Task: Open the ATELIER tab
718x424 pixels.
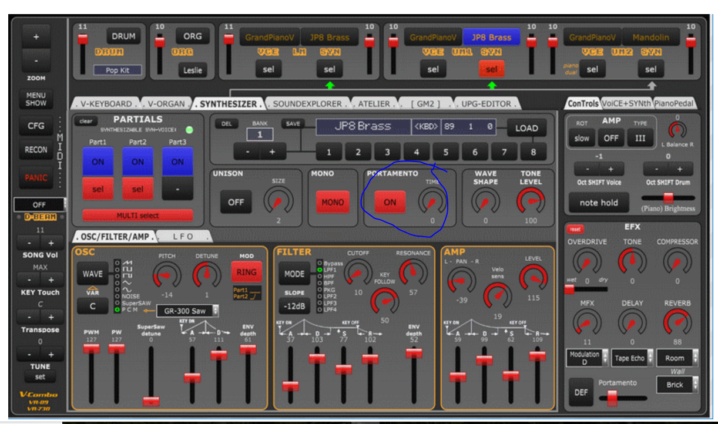Action: coord(375,103)
